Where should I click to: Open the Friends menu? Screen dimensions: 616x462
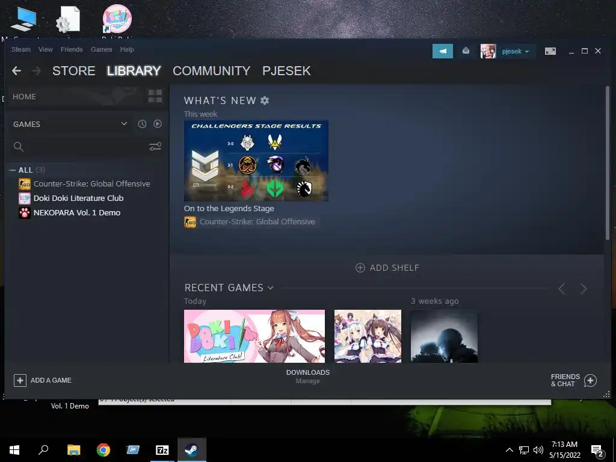[72, 49]
